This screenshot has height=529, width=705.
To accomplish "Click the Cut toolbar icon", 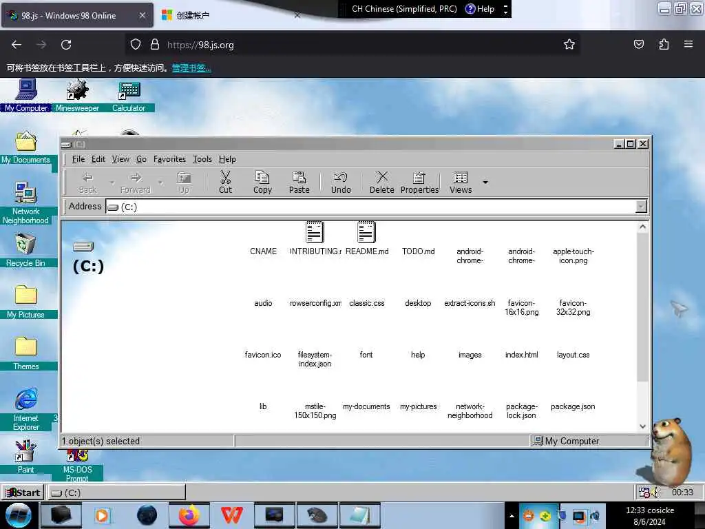I will 225,182.
